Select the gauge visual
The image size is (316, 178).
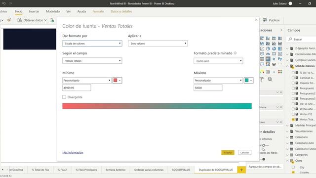point(268,54)
